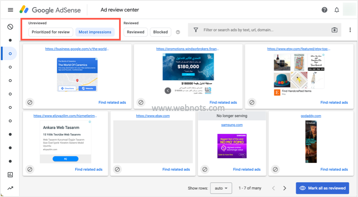Viewport: 358px width, 197px height.
Task: Click The World Of Ceramics ad thumbnail
Action: [x=77, y=75]
